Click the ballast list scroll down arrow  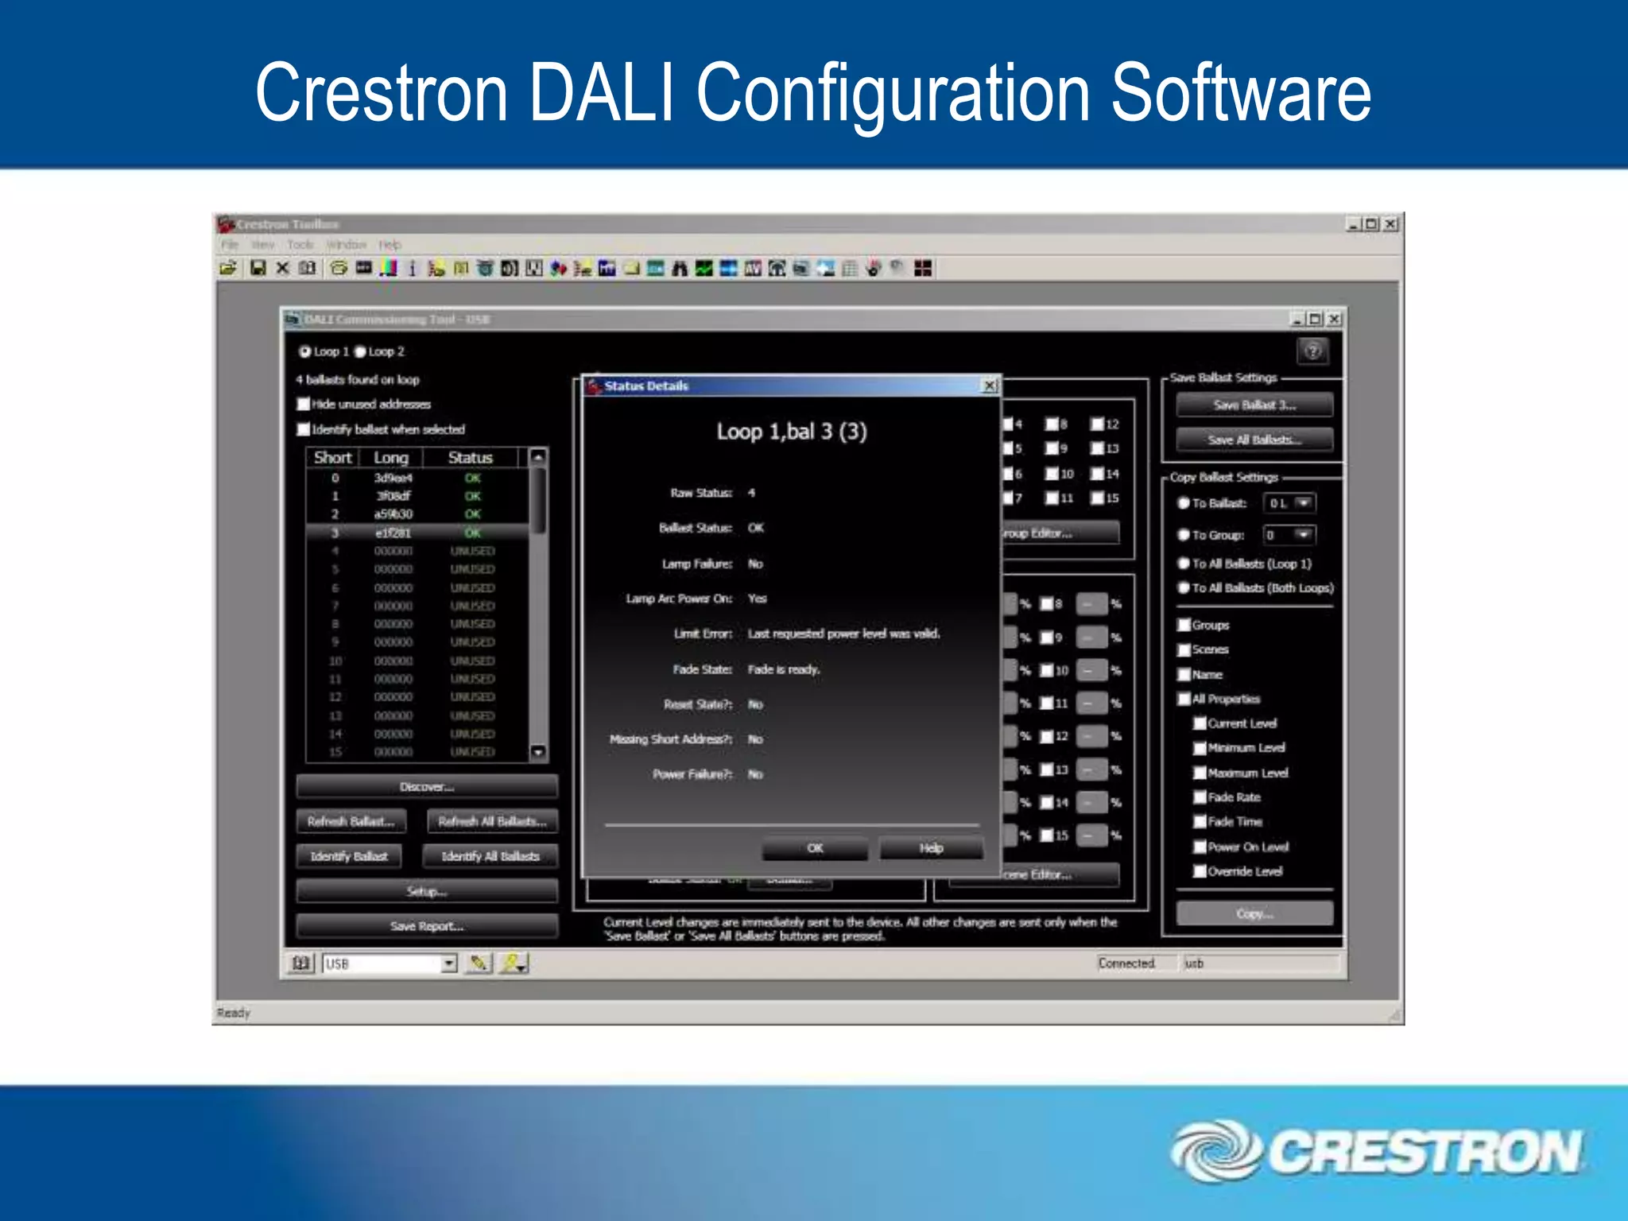538,751
